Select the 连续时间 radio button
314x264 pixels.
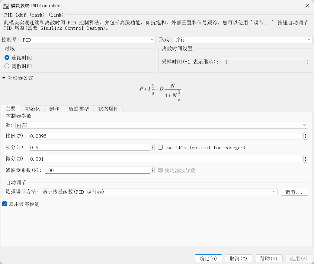(7, 57)
